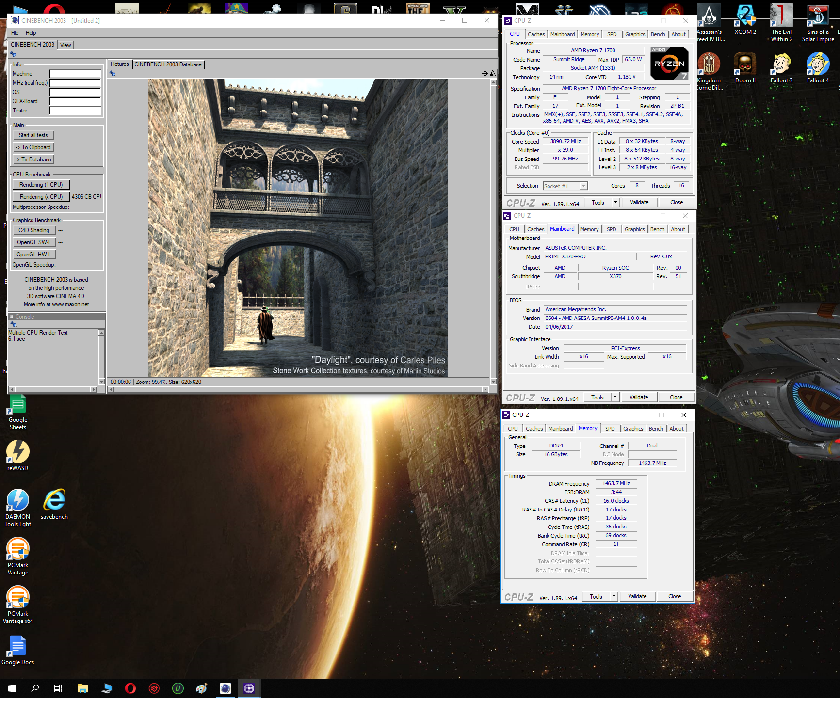
Task: Click the Machine input field
Action: pos(75,74)
